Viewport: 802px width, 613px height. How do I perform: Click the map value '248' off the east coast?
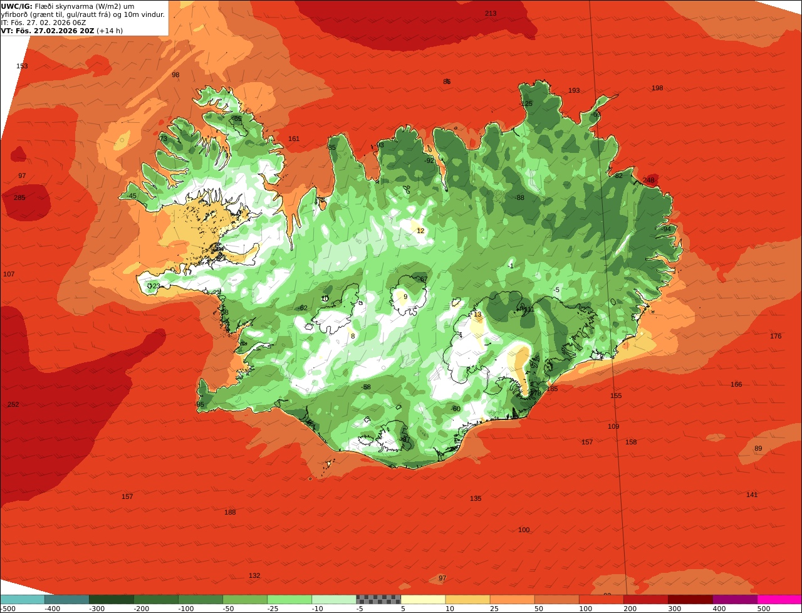pos(648,180)
